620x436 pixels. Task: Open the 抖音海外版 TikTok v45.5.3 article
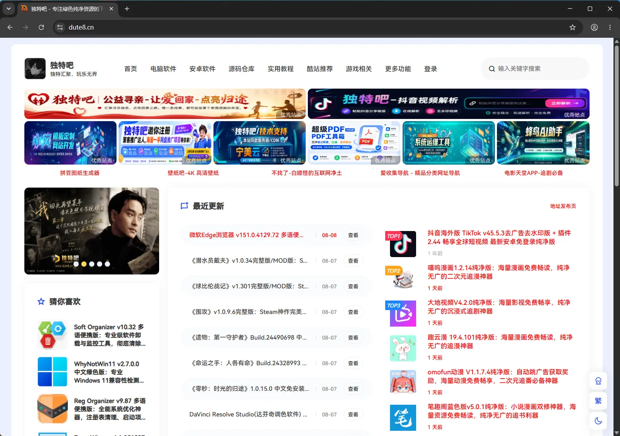coord(499,237)
